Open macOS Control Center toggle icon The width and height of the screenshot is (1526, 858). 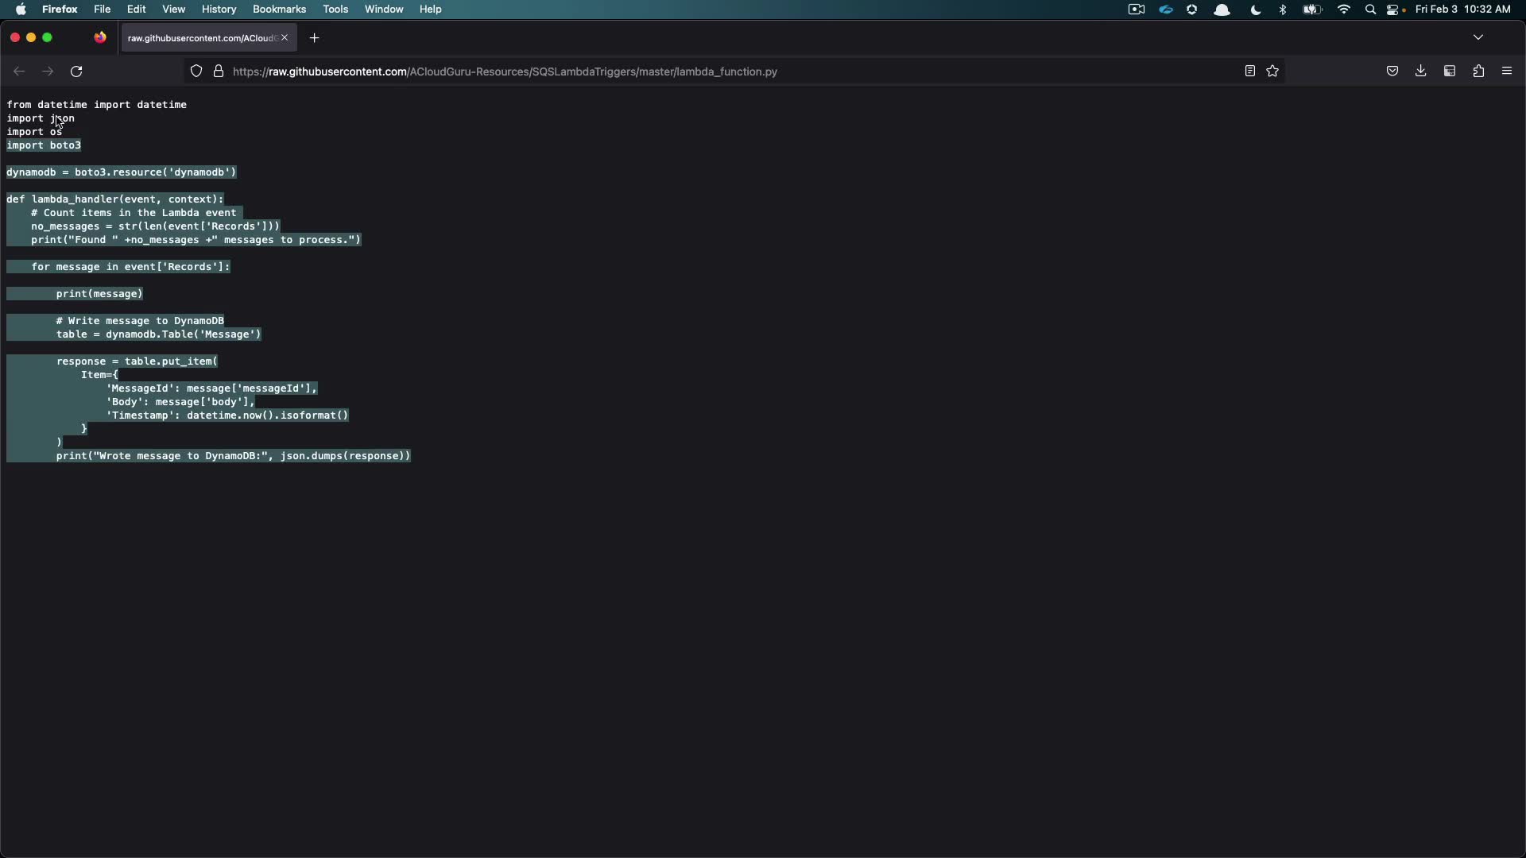click(1393, 10)
